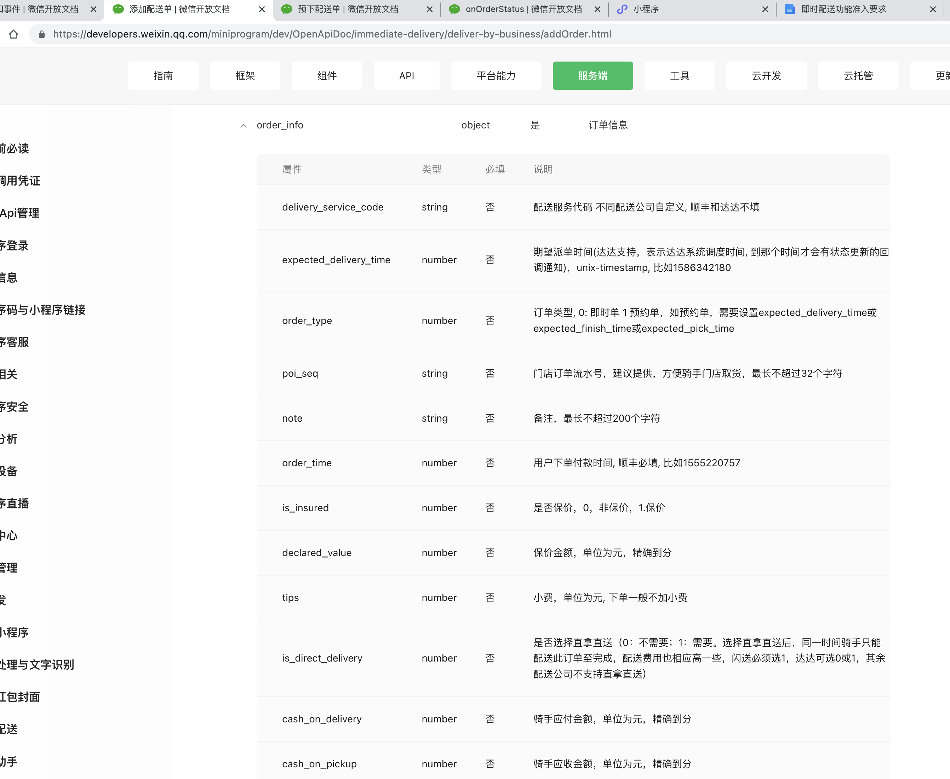950x779 pixels.
Task: Click WeChat favicon on onOrderStatus tab
Action: [x=454, y=9]
